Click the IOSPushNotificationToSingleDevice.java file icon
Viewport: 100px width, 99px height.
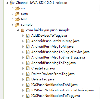tap(28, 90)
